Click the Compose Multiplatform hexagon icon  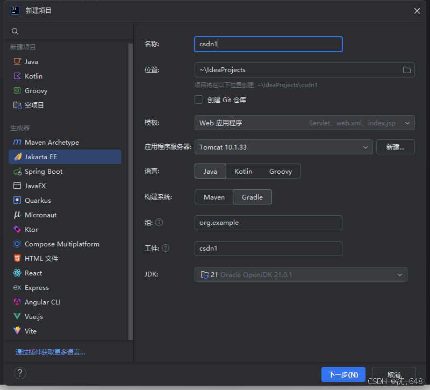[17, 244]
